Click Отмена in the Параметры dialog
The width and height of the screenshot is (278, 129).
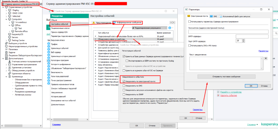(x=265, y=86)
